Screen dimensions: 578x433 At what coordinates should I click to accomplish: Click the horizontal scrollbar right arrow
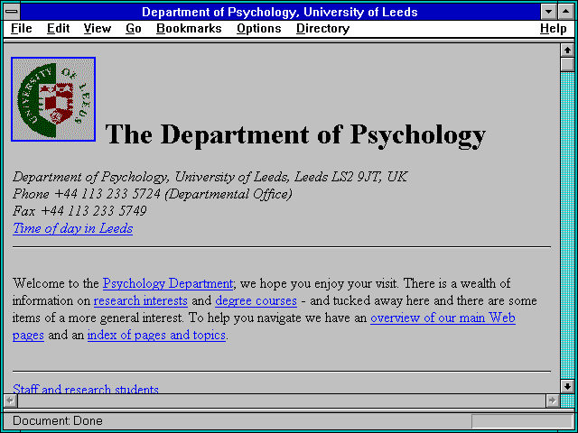(x=553, y=401)
